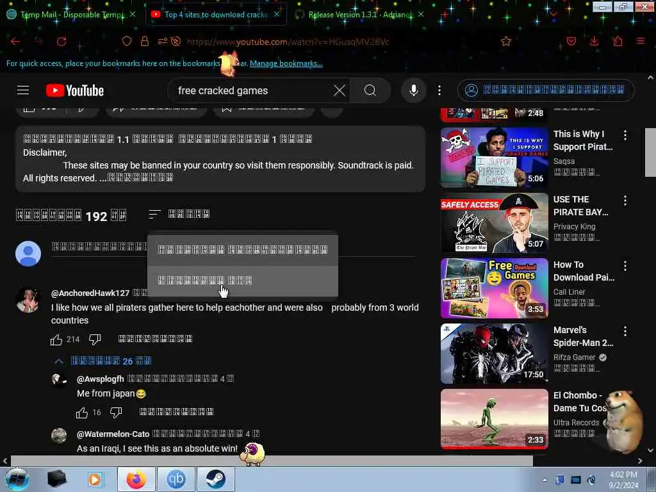656x492 pixels.
Task: Click the Manage bookmarks link
Action: point(286,63)
